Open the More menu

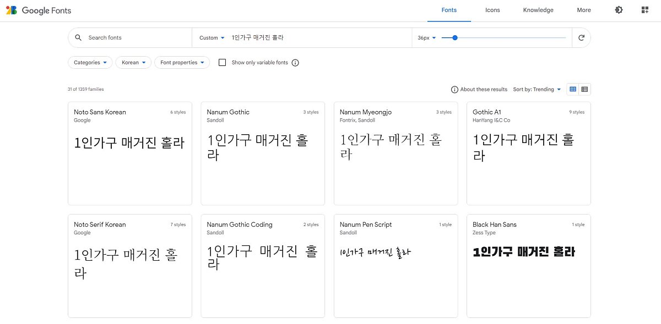(x=584, y=10)
